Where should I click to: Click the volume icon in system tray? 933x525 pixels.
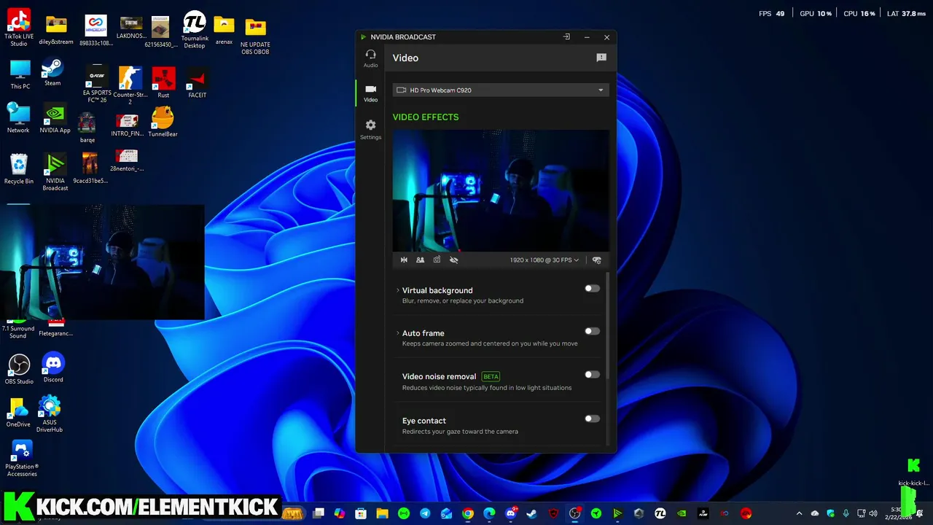873,513
